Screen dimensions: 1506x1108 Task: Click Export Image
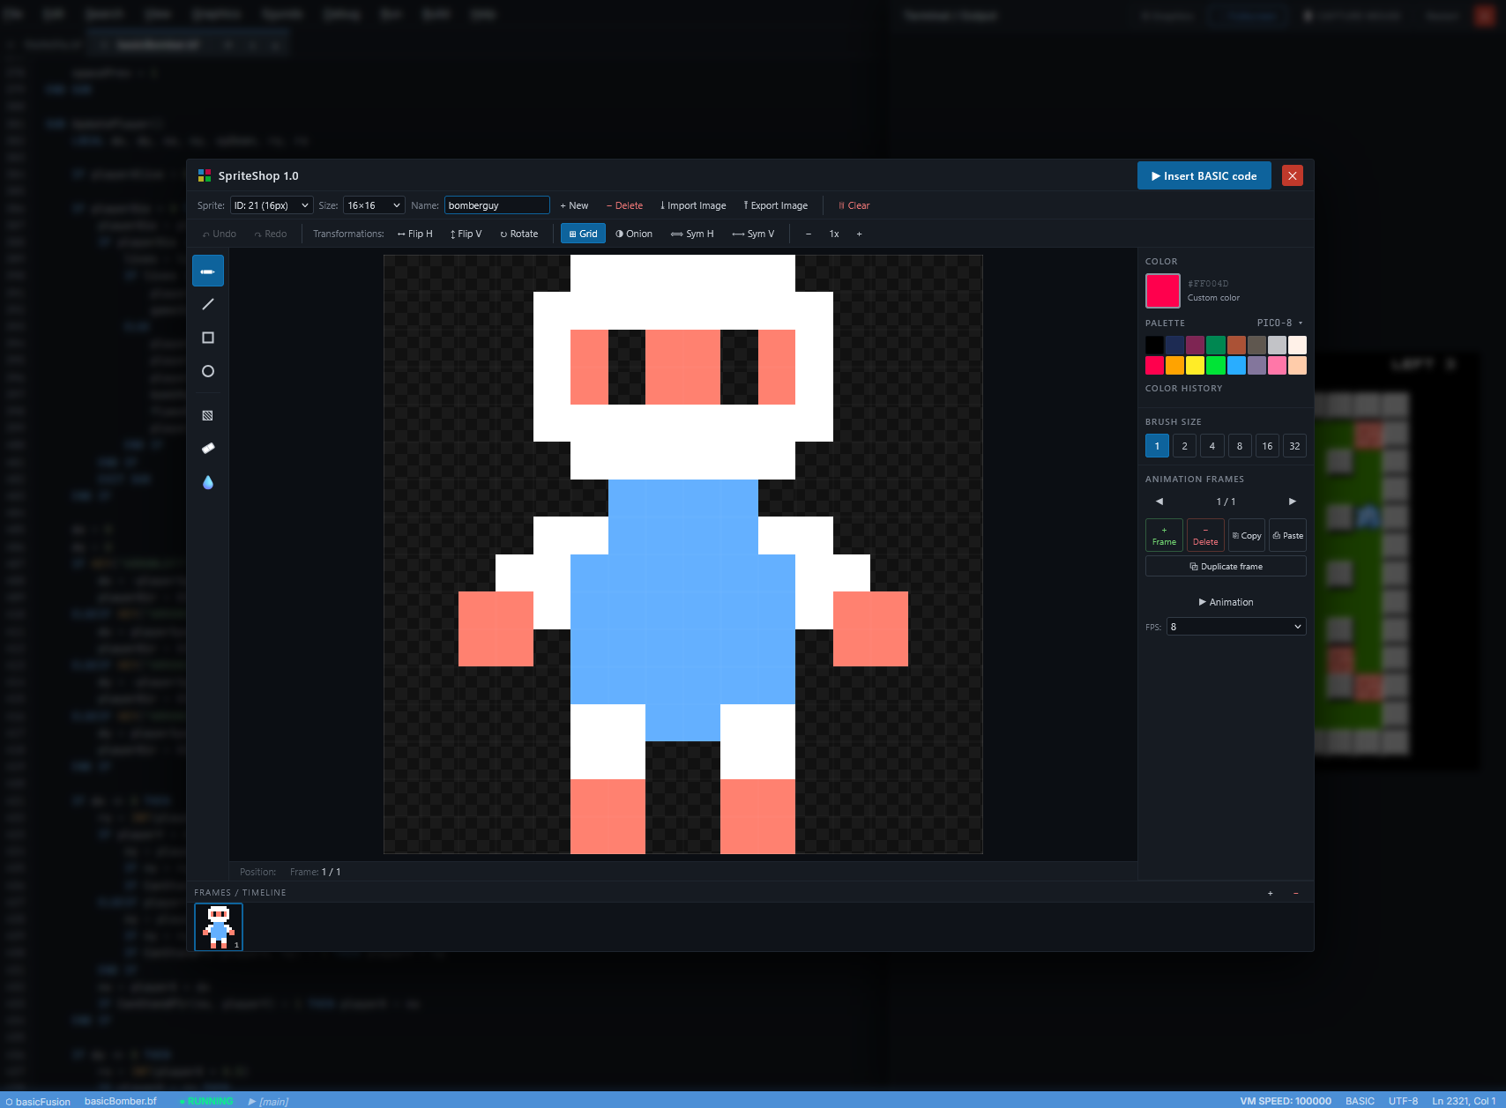pos(775,205)
